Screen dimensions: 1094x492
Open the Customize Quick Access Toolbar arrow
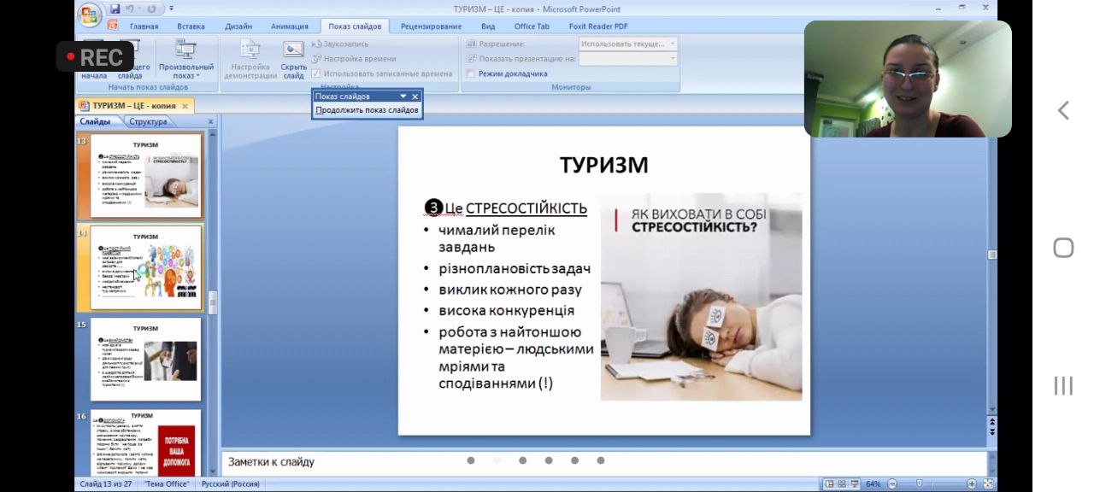click(171, 9)
